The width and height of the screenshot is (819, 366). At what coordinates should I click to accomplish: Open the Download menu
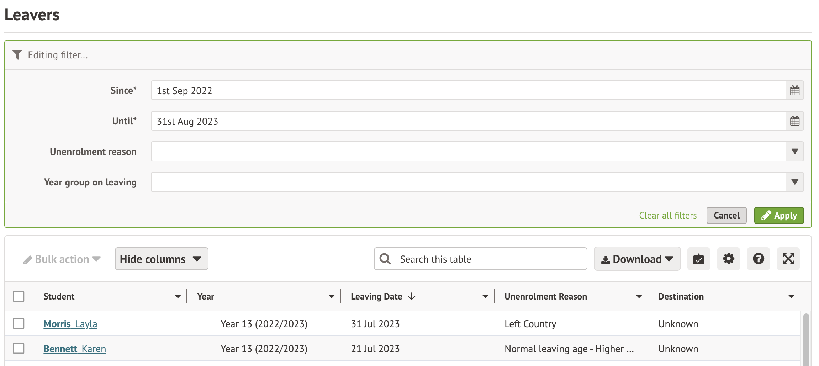pyautogui.click(x=637, y=259)
